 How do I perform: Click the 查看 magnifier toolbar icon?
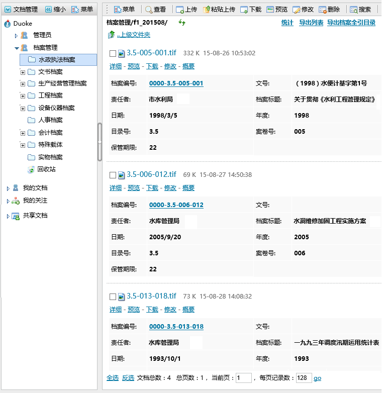click(x=149, y=10)
